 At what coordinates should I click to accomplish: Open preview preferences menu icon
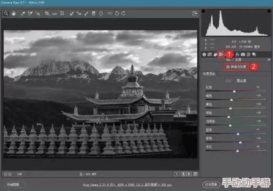tap(195, 174)
